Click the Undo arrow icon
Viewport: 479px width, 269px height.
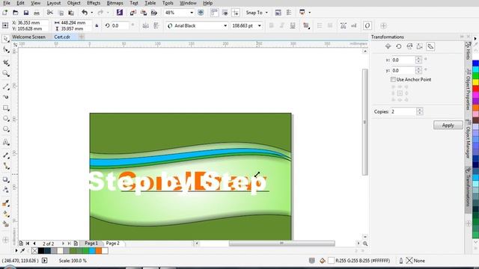[x=85, y=13]
